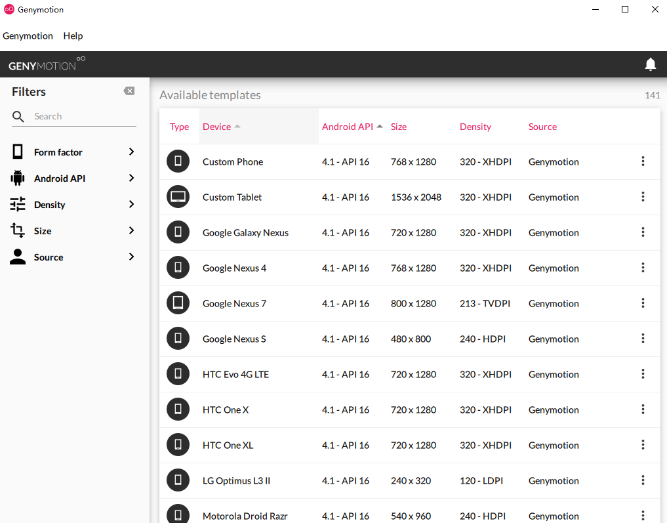The image size is (667, 523).
Task: Click the Density sliders icon
Action: click(x=18, y=204)
